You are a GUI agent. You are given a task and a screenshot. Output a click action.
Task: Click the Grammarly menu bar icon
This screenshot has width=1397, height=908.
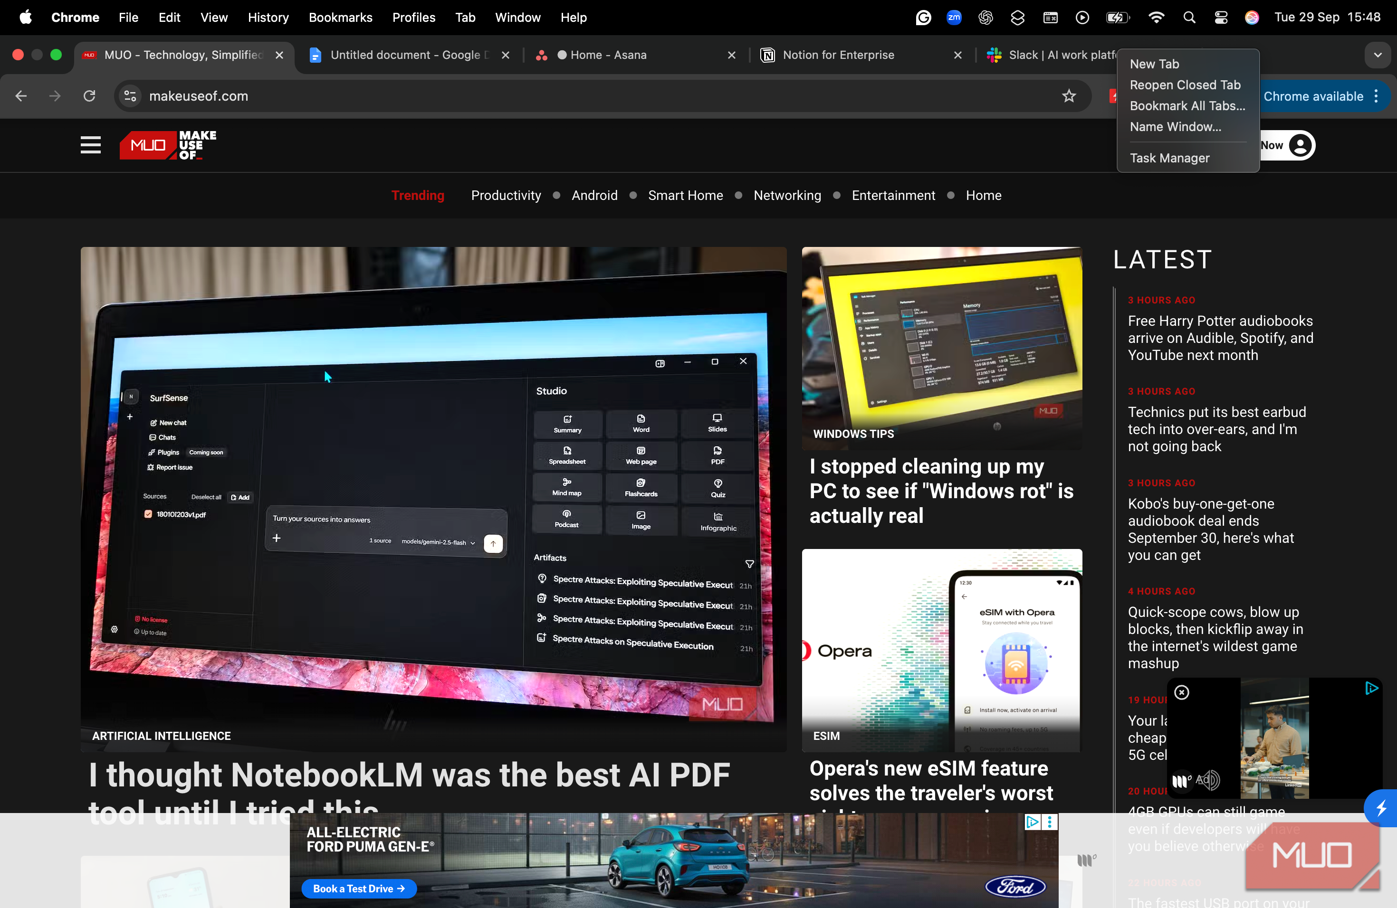(x=923, y=18)
